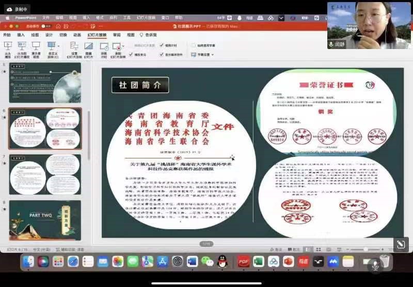Switch to the Design (设计) ribbon tab

pyautogui.click(x=49, y=35)
